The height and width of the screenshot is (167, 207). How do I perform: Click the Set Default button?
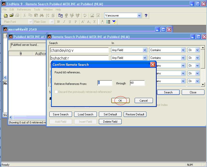[x=110, y=114]
